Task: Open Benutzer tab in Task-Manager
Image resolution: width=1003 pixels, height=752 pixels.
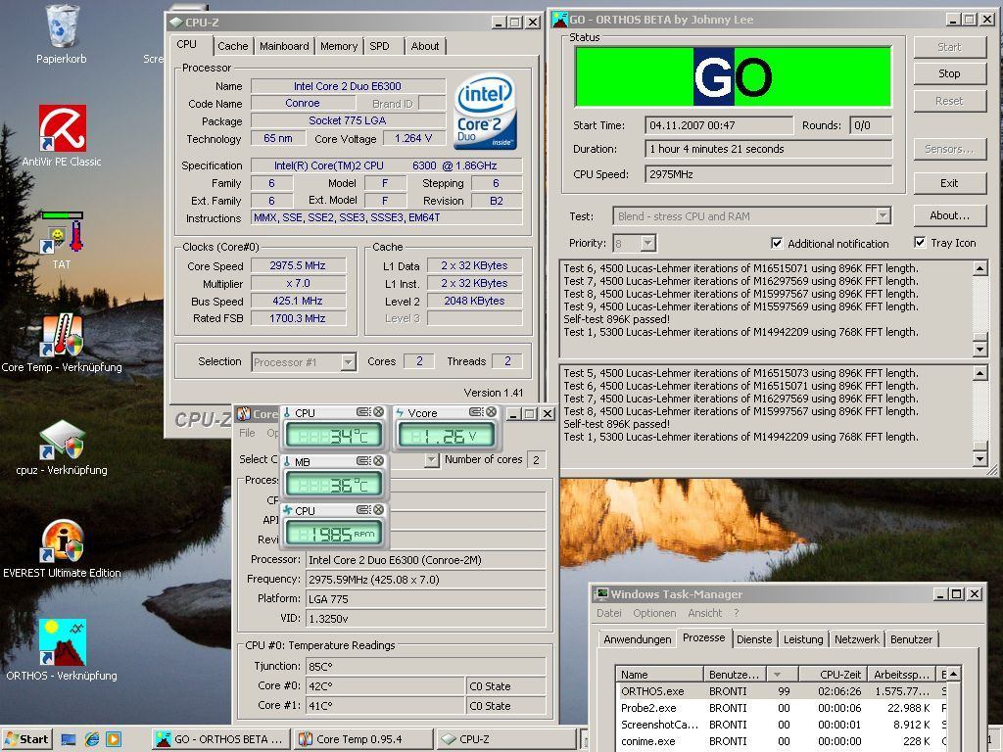Action: click(x=912, y=638)
